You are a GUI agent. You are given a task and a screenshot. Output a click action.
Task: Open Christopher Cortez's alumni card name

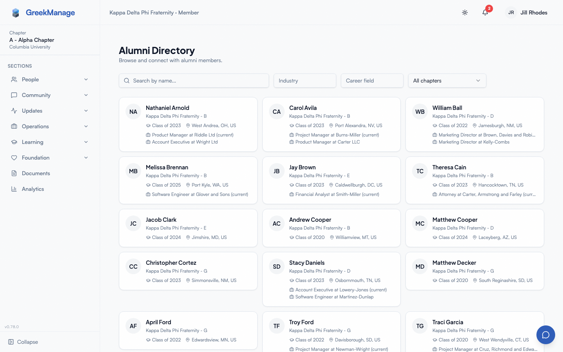tap(171, 263)
